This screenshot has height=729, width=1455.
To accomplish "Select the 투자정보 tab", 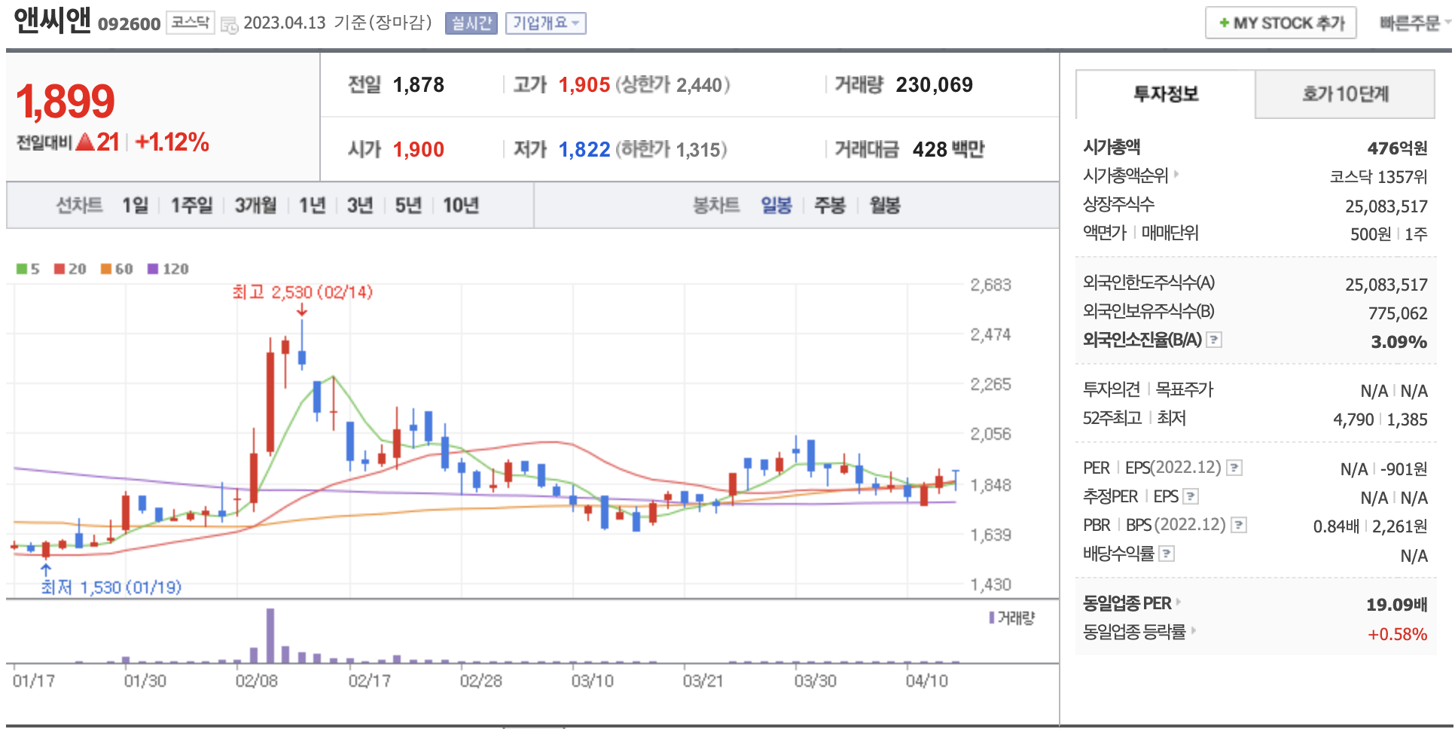I will (1166, 94).
